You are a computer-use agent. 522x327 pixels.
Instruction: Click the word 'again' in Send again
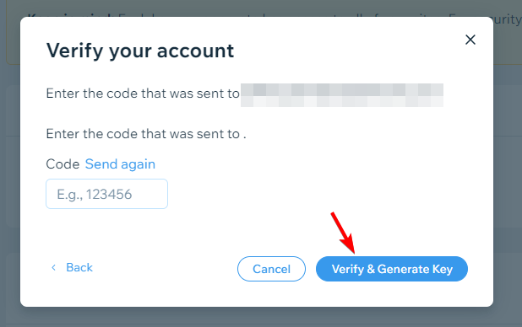(139, 165)
